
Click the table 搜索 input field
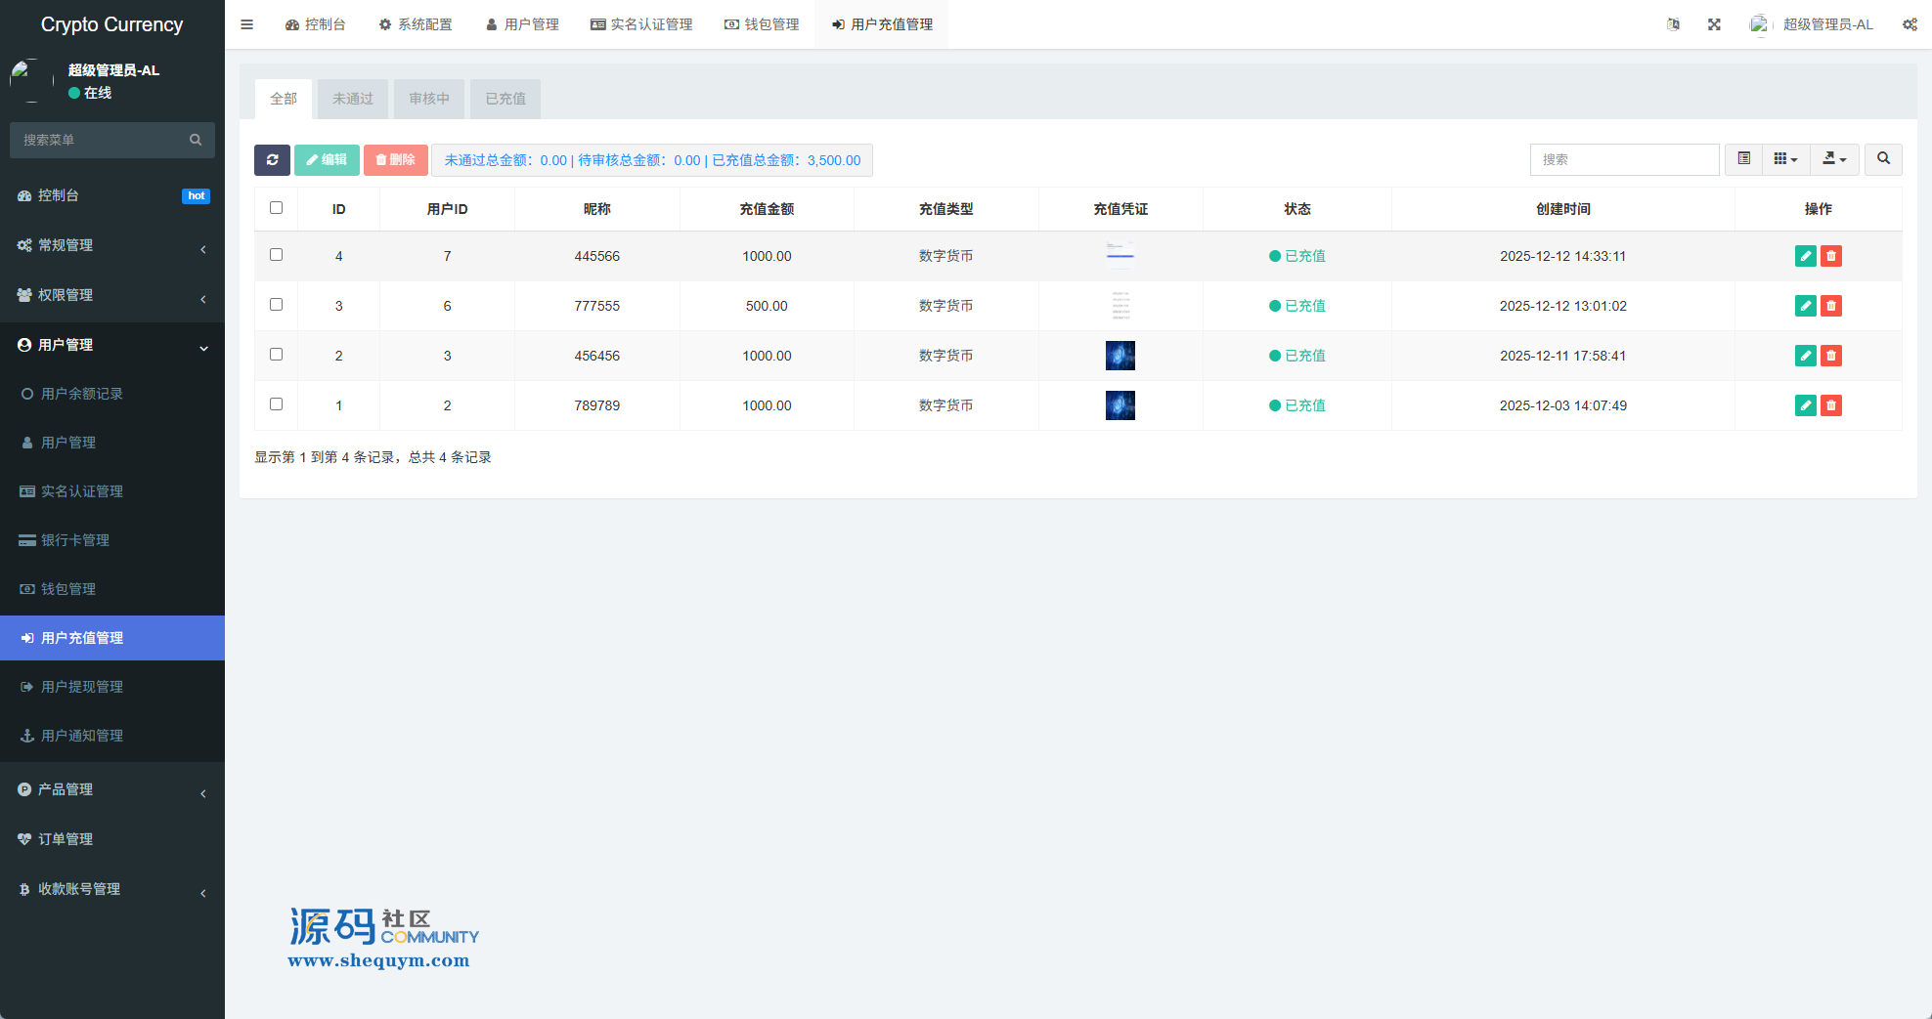[x=1623, y=159]
